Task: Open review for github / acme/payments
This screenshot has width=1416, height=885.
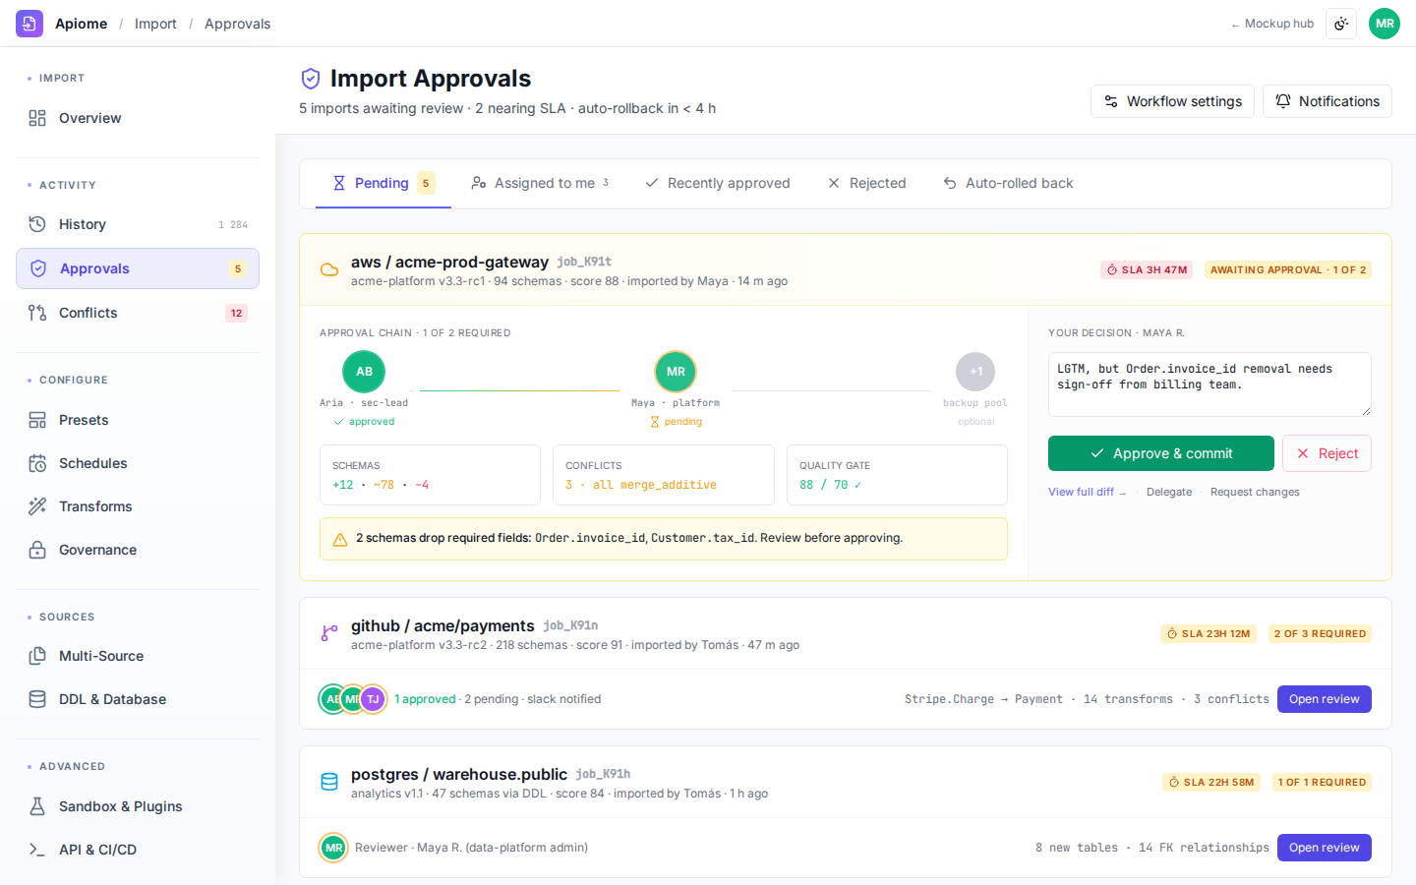Action: pos(1325,699)
